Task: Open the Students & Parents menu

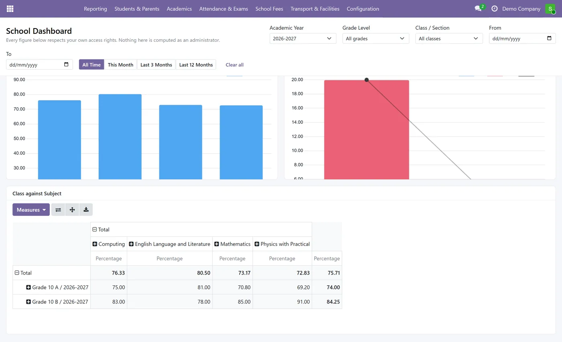Action: click(137, 9)
